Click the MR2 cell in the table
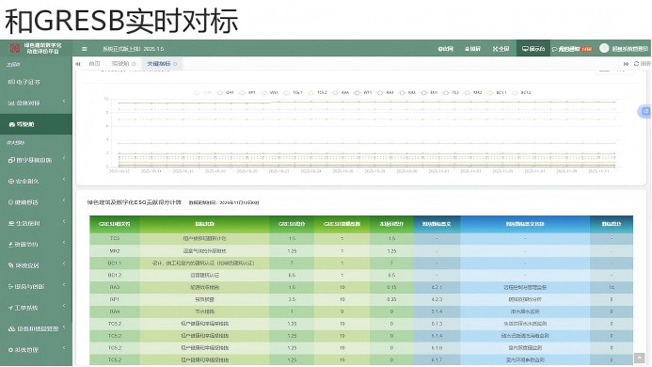 [x=115, y=251]
